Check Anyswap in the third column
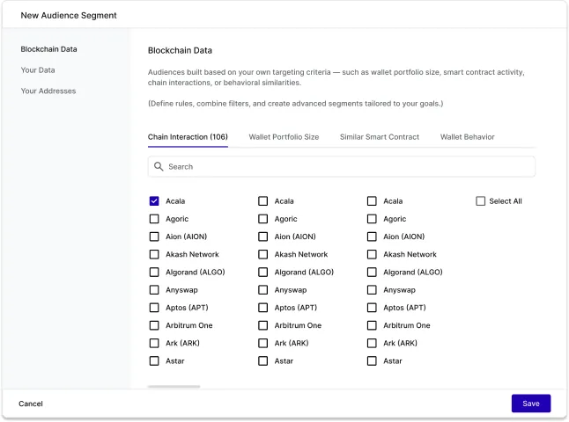Viewport: 569px width, 422px height. pyautogui.click(x=372, y=290)
